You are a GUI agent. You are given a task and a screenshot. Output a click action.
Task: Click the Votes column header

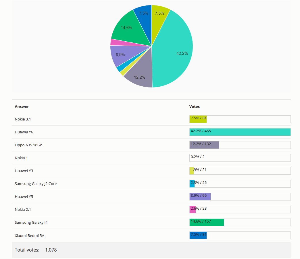point(194,106)
